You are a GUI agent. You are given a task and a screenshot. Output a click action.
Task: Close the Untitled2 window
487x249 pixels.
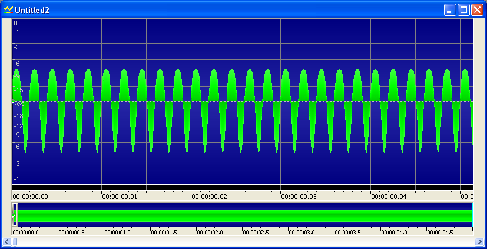(477, 9)
